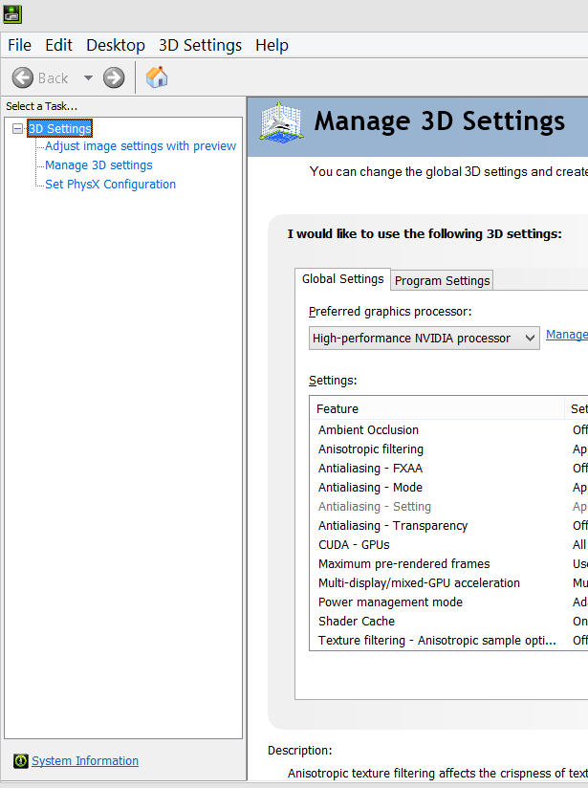Open Manage 3D settings task
The height and width of the screenshot is (788, 588).
pos(98,165)
